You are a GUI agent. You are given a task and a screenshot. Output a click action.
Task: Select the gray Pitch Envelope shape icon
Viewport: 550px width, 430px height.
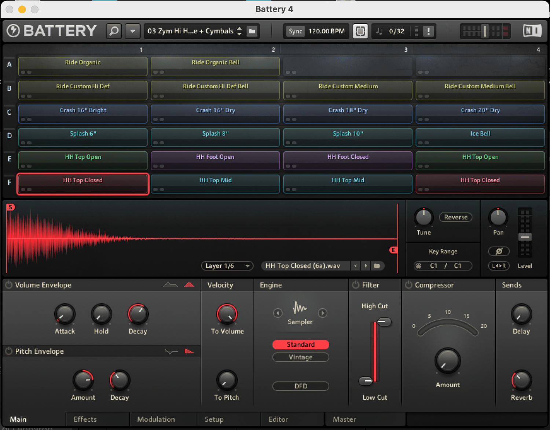[x=171, y=351]
